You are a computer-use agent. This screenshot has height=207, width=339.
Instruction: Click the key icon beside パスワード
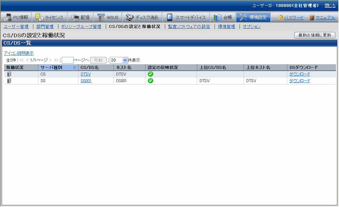[x=280, y=17]
